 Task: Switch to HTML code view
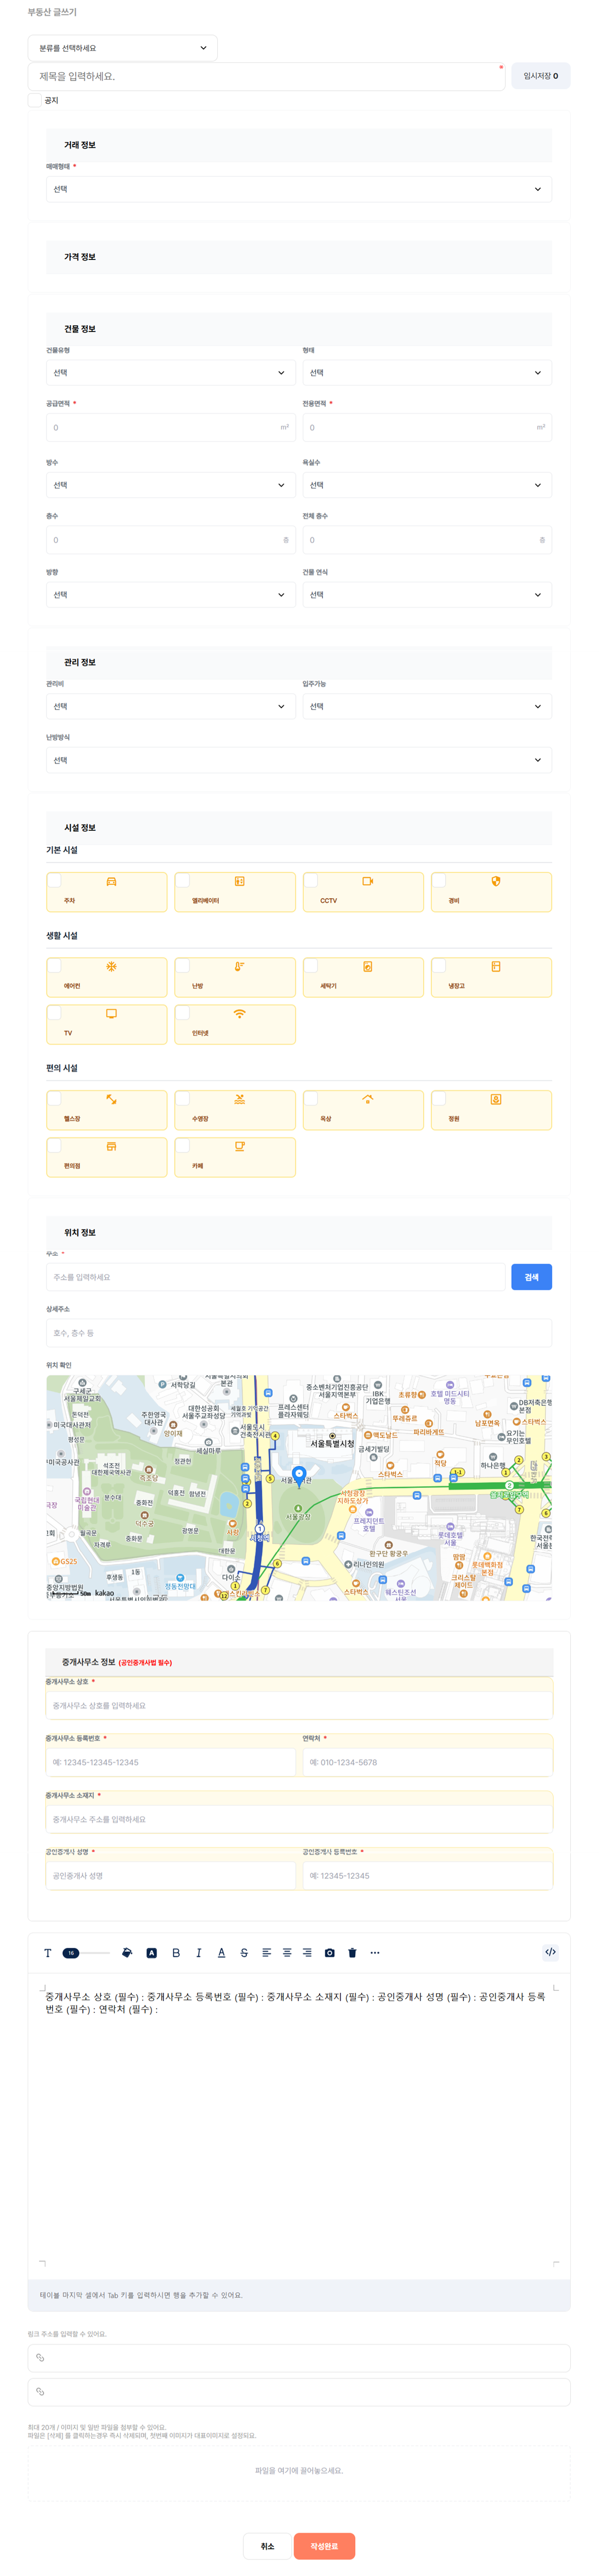[x=550, y=1952]
